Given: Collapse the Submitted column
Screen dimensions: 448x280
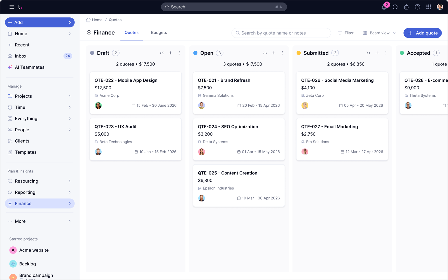Looking at the screenshot, I should [368, 53].
